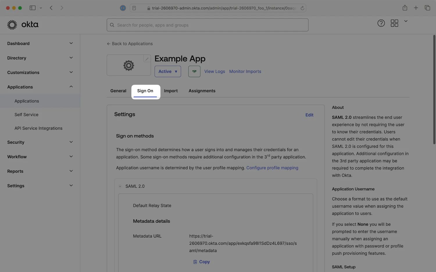The width and height of the screenshot is (436, 272).
Task: Toggle the Safari sidebar icon
Action: (x=33, y=8)
